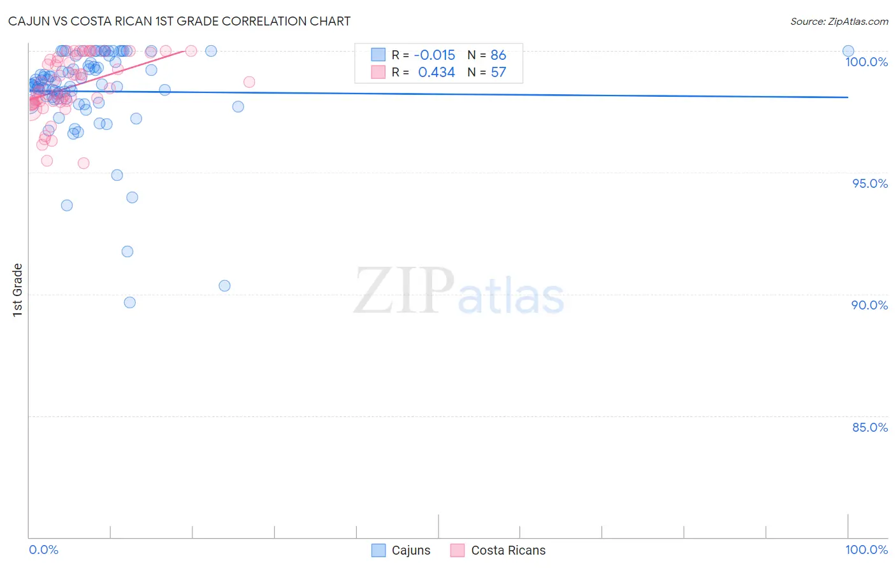Screen dimensions: 896x568
Task: Click the chart title text
Action: [x=179, y=21]
